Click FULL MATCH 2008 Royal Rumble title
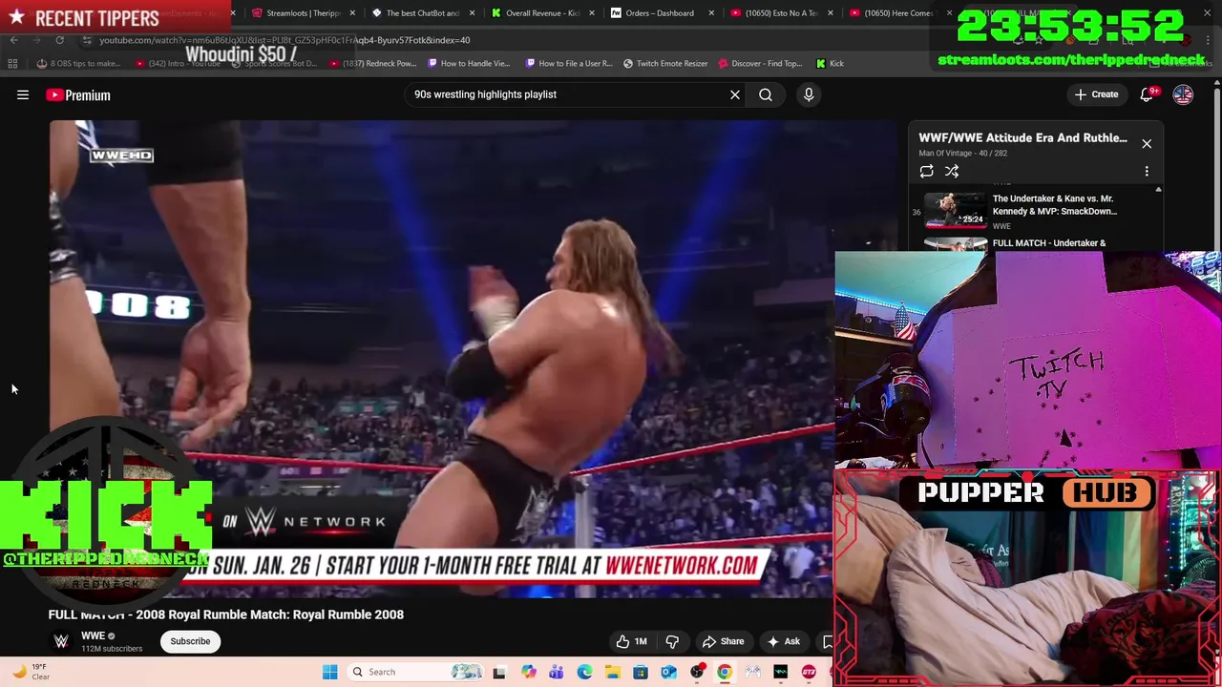Screen dimensions: 1222x687 (226, 614)
